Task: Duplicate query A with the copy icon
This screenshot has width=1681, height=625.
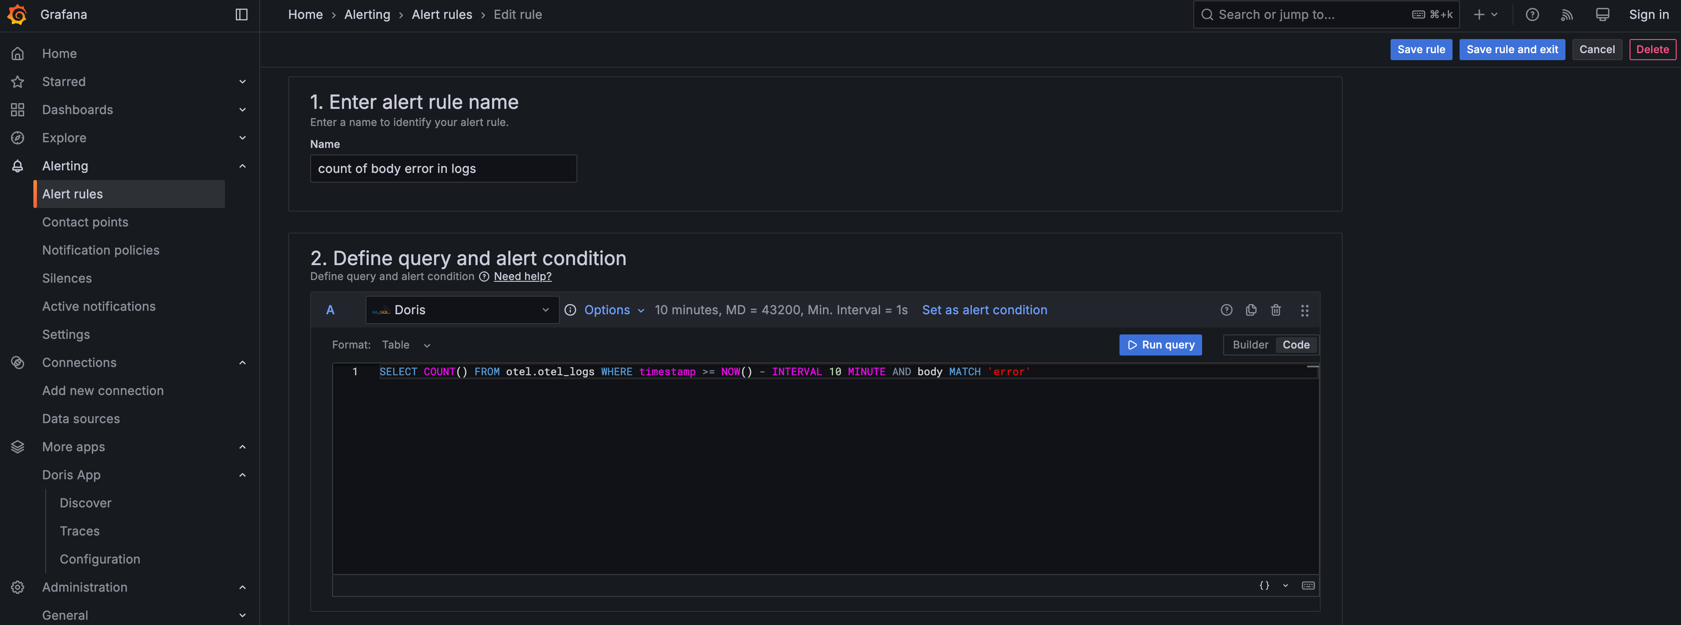Action: (1251, 309)
